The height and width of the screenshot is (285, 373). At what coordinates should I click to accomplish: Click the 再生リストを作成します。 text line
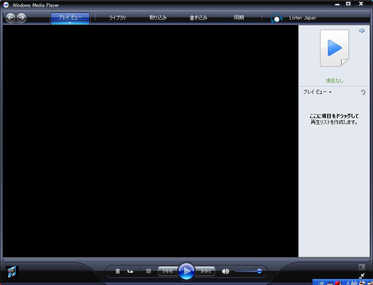coord(334,122)
